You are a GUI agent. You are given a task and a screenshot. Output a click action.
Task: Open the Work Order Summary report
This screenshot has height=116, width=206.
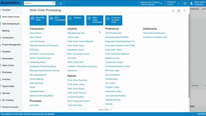[x=77, y=80]
